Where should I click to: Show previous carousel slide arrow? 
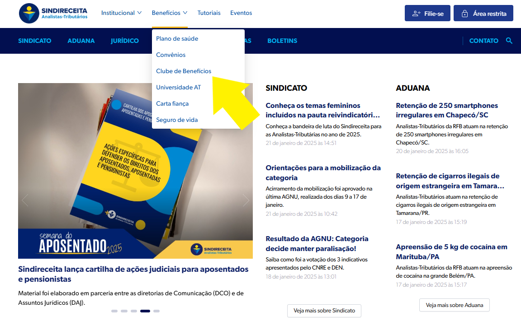click(x=25, y=200)
